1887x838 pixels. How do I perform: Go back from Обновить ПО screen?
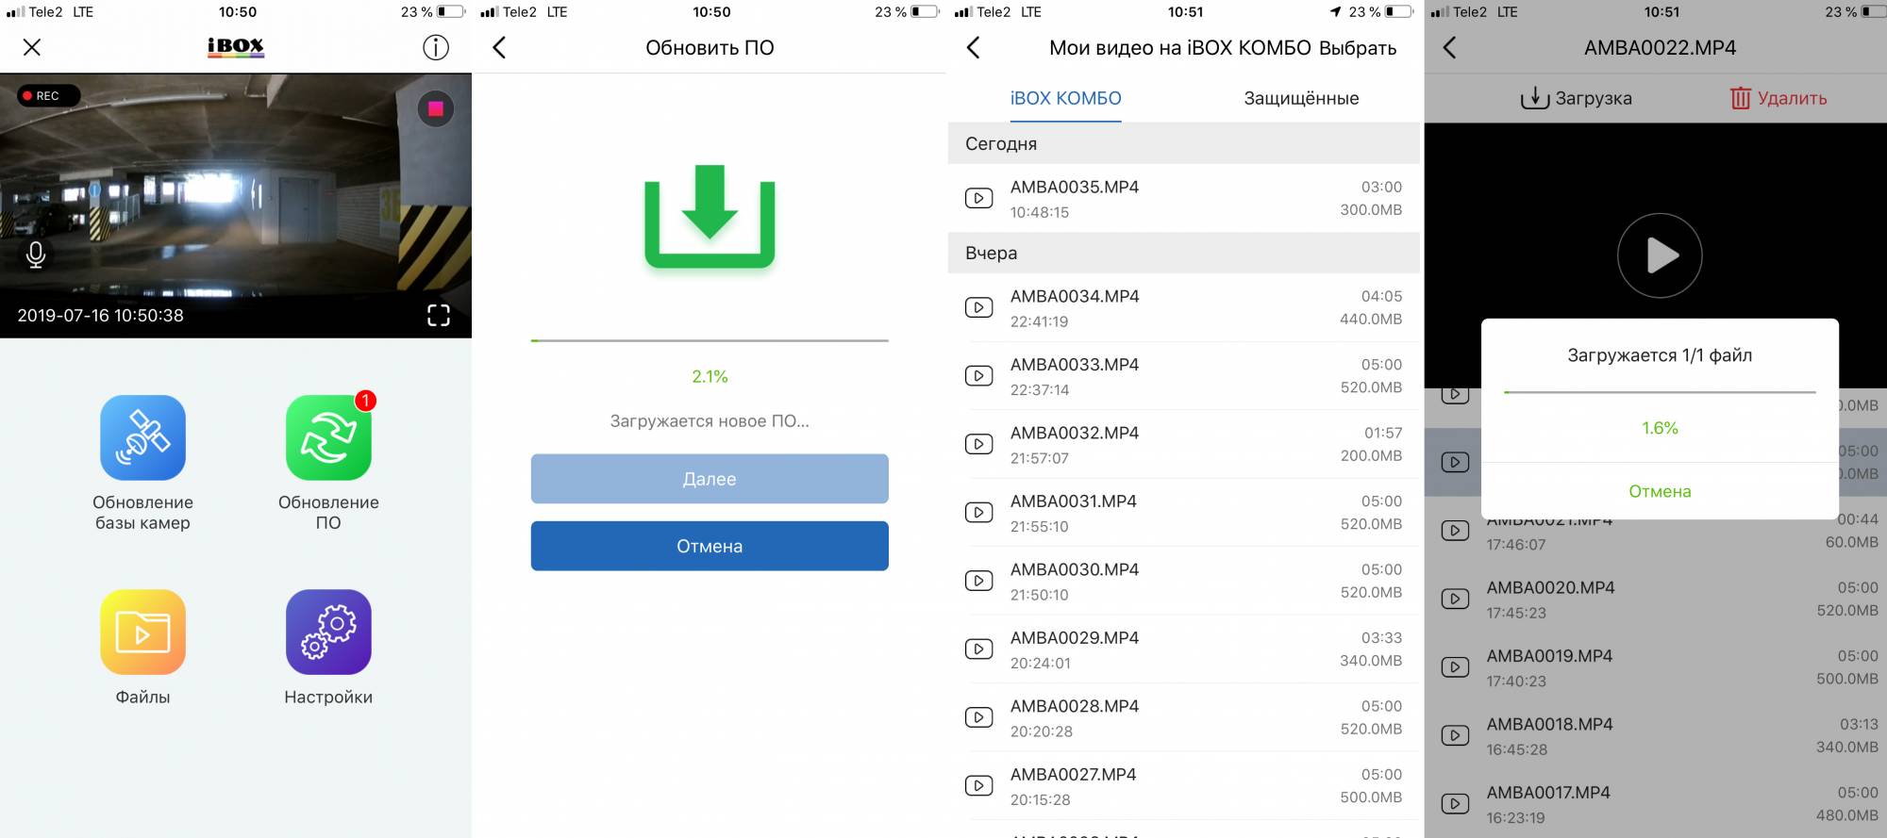tap(500, 47)
